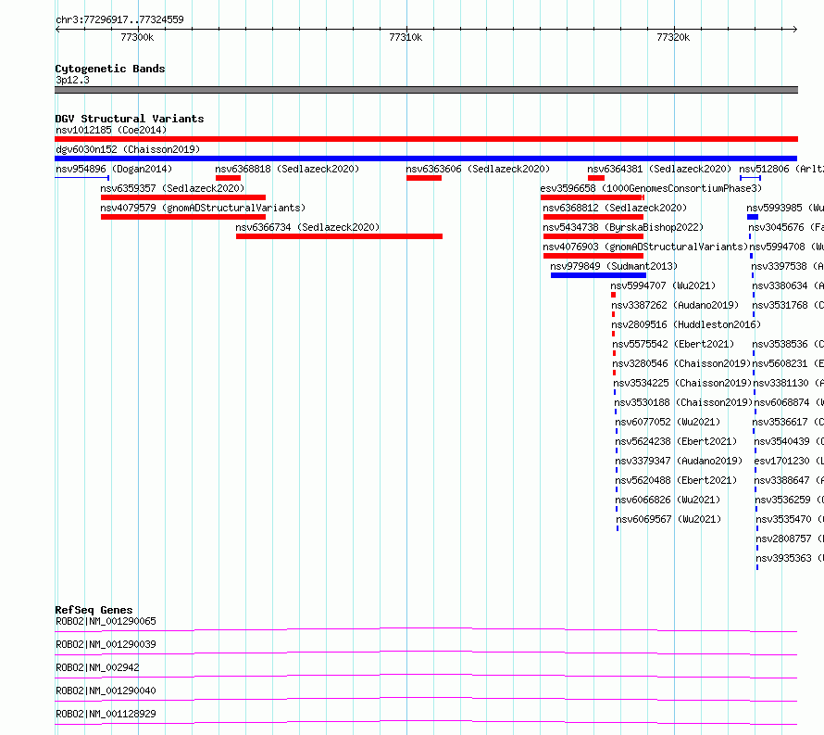Select nsv5624238 (Ebert2021) label
The width and height of the screenshot is (824, 735).
coord(677,441)
